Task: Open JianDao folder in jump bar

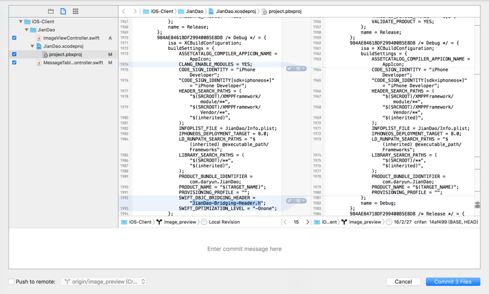Action: [191, 11]
